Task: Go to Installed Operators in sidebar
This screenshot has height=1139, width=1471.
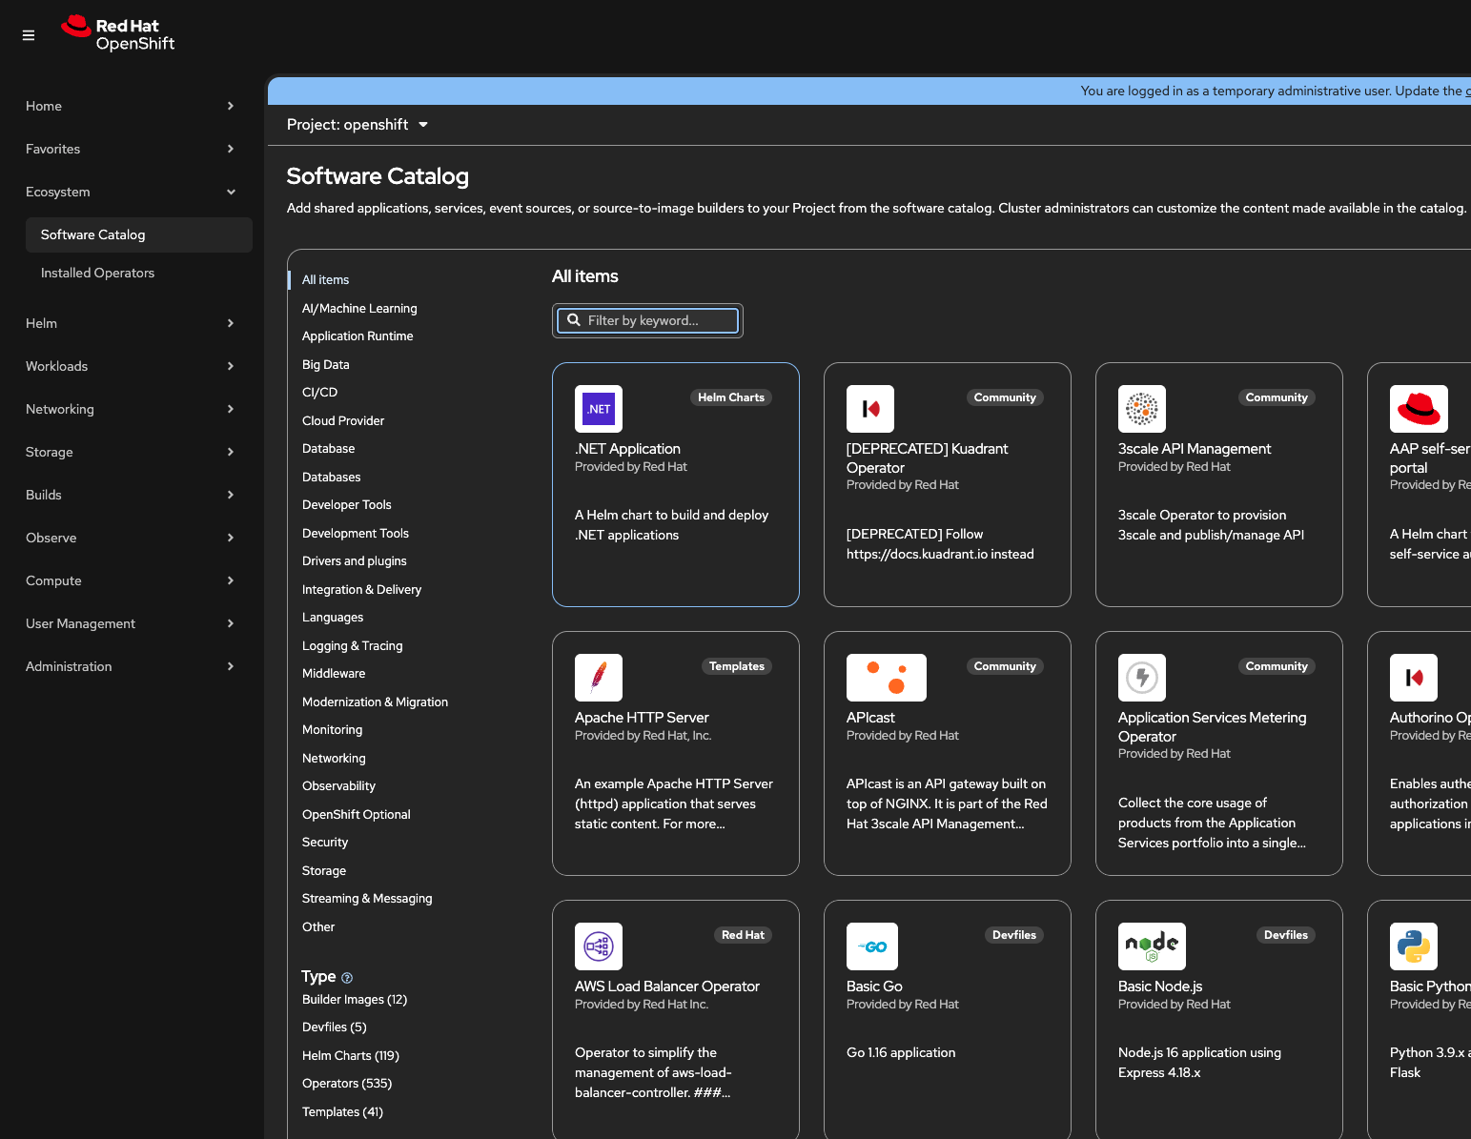Action: pyautogui.click(x=97, y=273)
